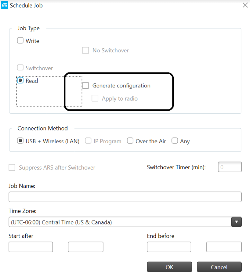Cancel the Schedule Job dialog
This screenshot has width=250, height=273.
[x=219, y=267]
